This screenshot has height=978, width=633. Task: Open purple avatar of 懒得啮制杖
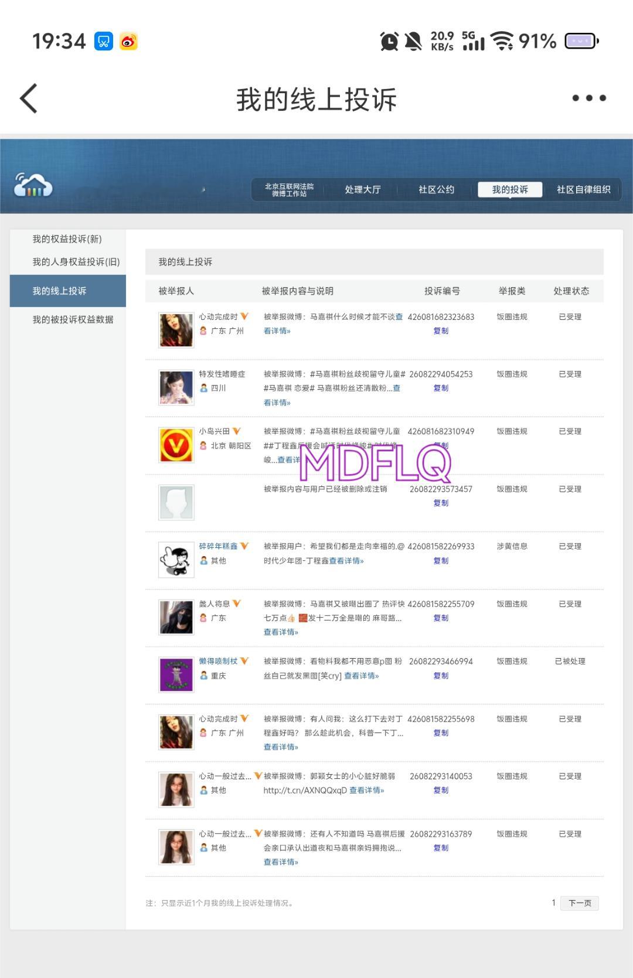pos(176,674)
